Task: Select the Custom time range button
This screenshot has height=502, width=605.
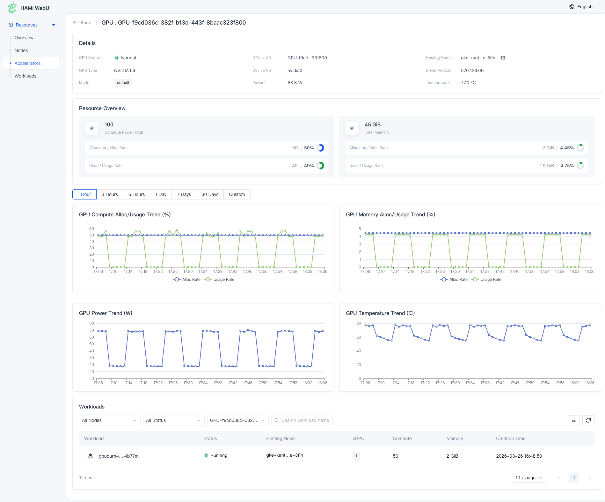Action: click(237, 194)
